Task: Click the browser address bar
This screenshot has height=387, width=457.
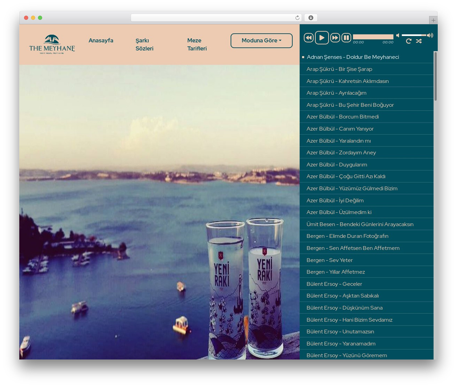Action: tap(216, 18)
